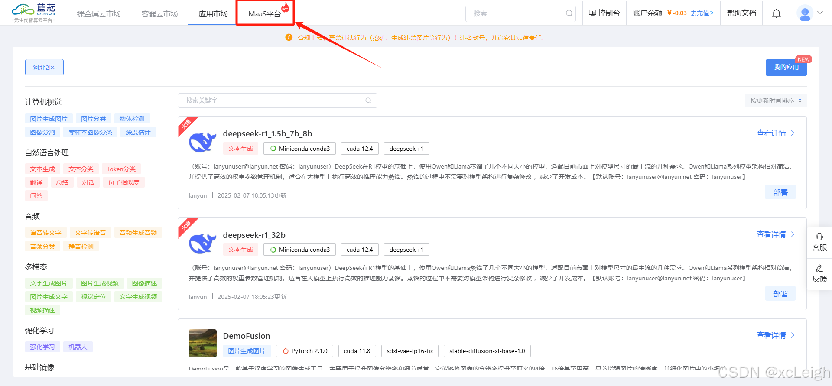Click the keyword search magnifier icon
The image size is (832, 386).
pyautogui.click(x=368, y=101)
